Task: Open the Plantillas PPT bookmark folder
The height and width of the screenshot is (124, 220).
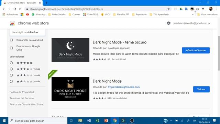Action: point(121,14)
